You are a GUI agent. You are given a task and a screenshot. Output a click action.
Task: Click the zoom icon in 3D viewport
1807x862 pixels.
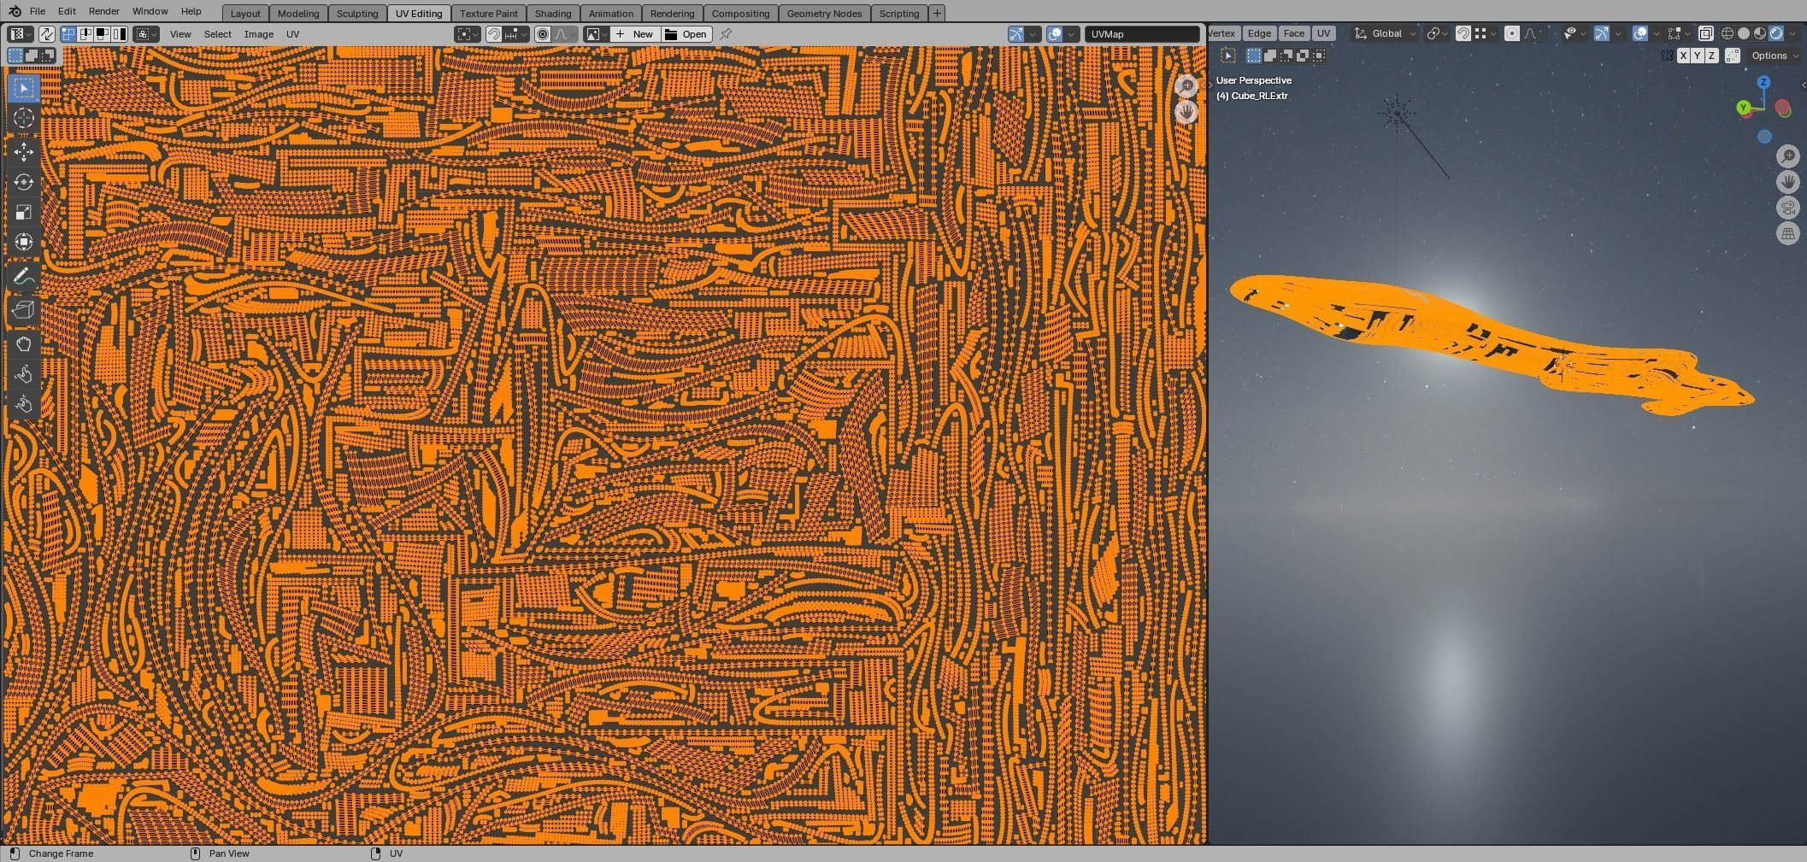[x=1787, y=156]
